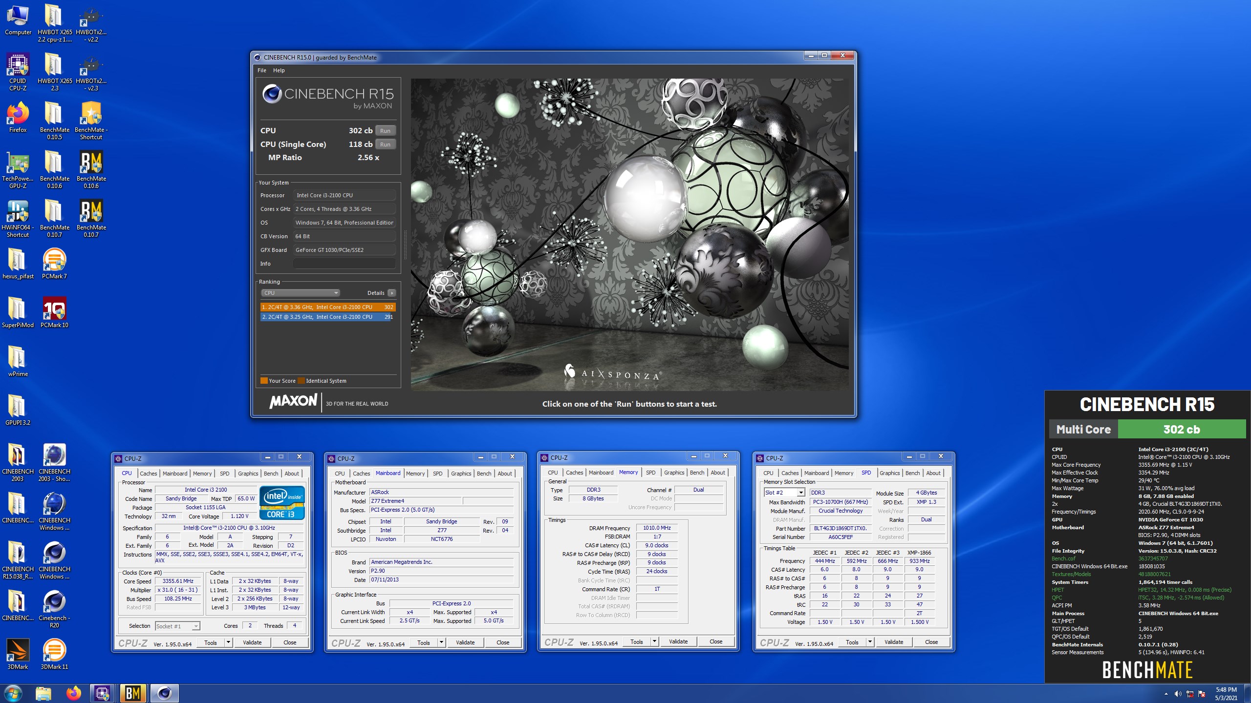
Task: Open the TechPowerUp GPU-Z desktop icon
Action: [x=18, y=170]
